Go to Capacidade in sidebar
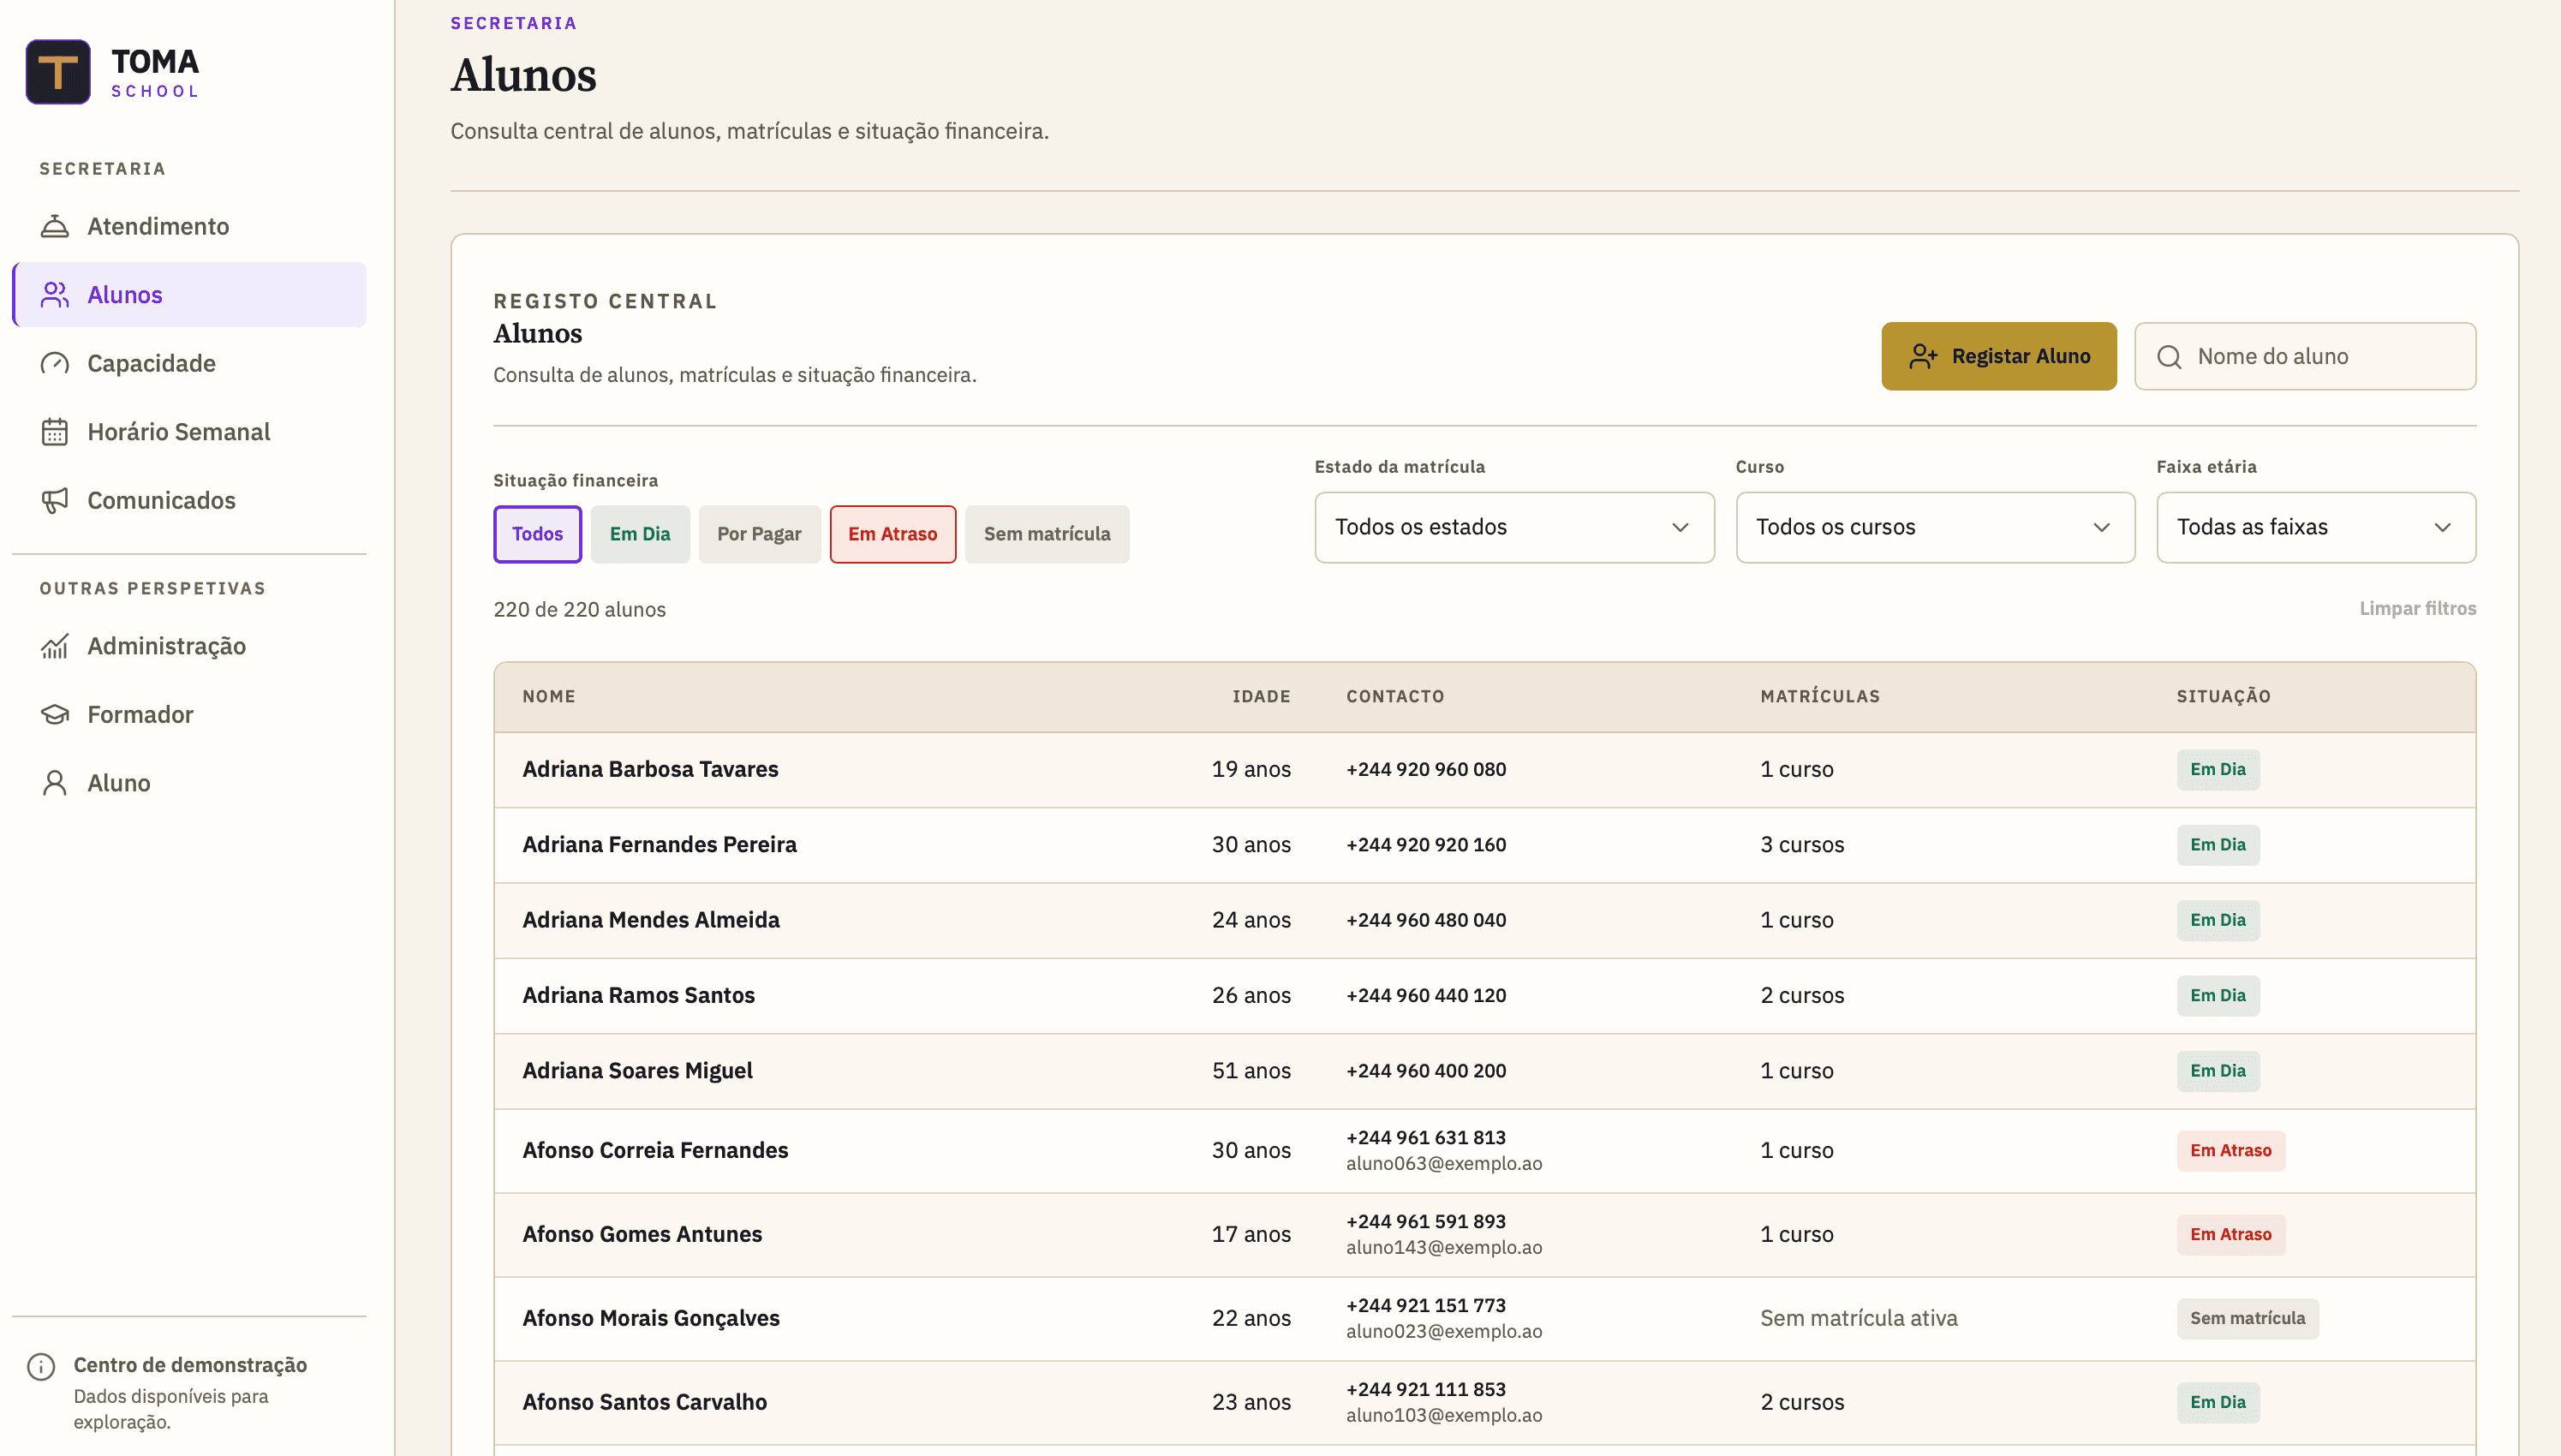2561x1456 pixels. click(189, 364)
